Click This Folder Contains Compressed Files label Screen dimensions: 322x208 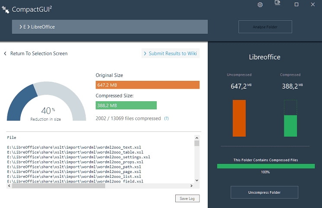coord(266,160)
